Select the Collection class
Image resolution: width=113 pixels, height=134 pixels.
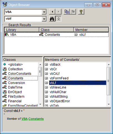15,69
